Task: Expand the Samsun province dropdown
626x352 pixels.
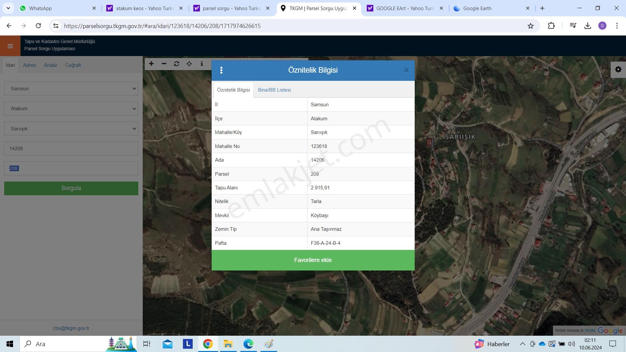Action: click(71, 89)
